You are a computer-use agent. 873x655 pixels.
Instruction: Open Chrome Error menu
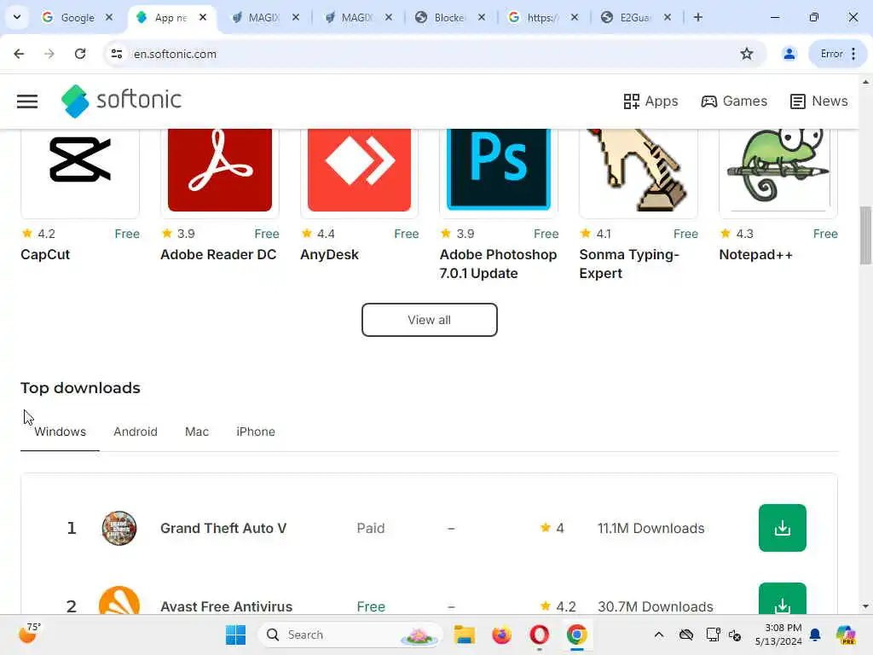[838, 54]
